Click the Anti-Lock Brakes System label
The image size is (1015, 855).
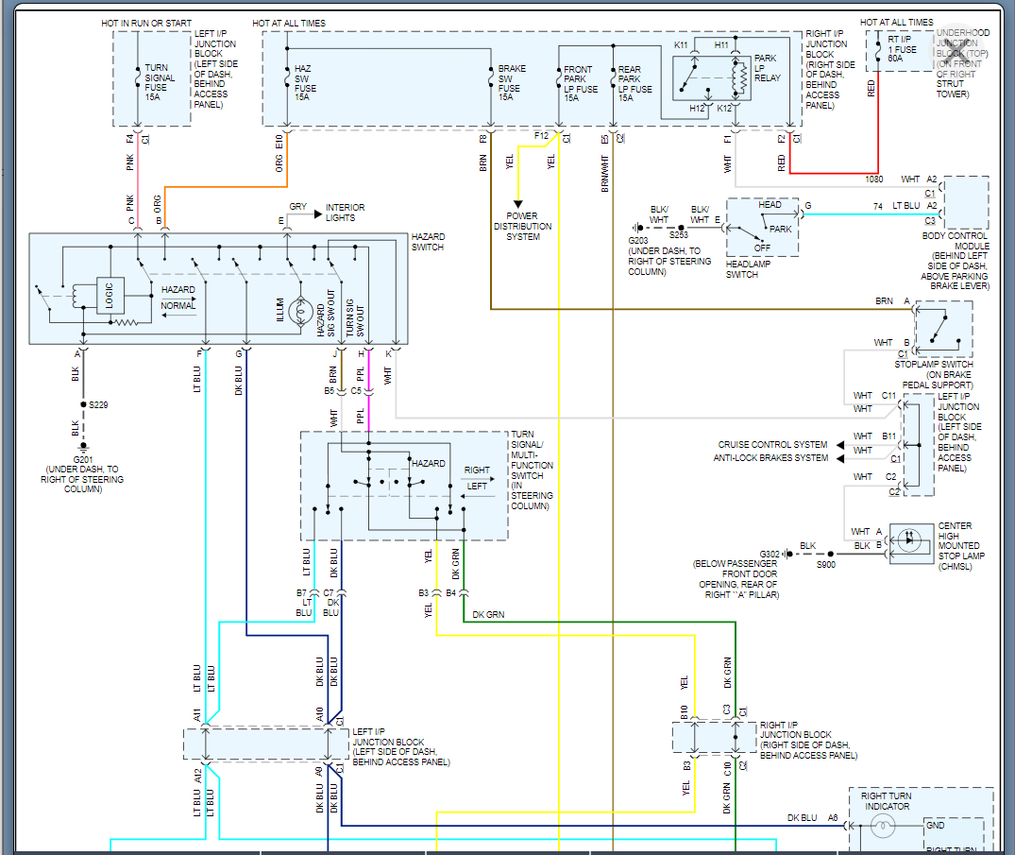770,457
